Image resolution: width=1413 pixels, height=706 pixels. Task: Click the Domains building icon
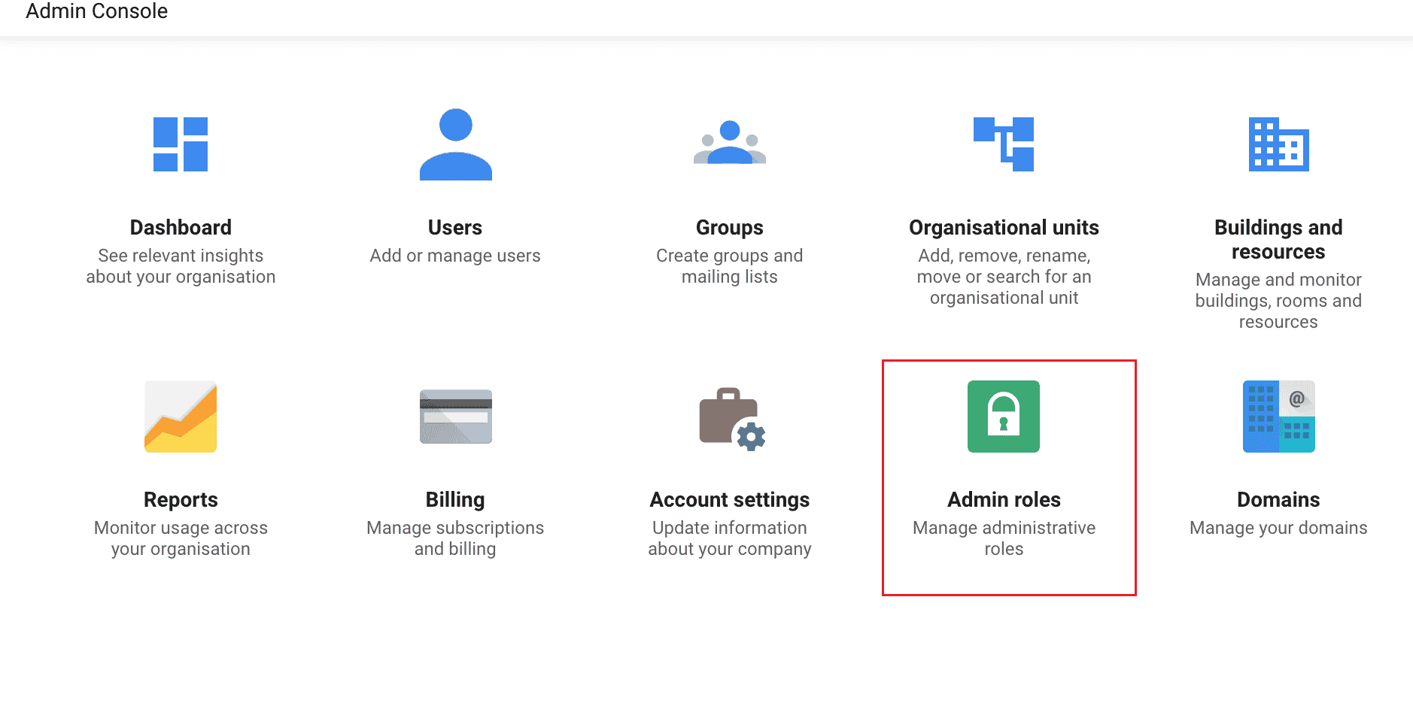click(1278, 417)
